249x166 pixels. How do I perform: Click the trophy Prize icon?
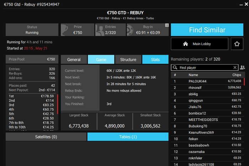[64, 30]
